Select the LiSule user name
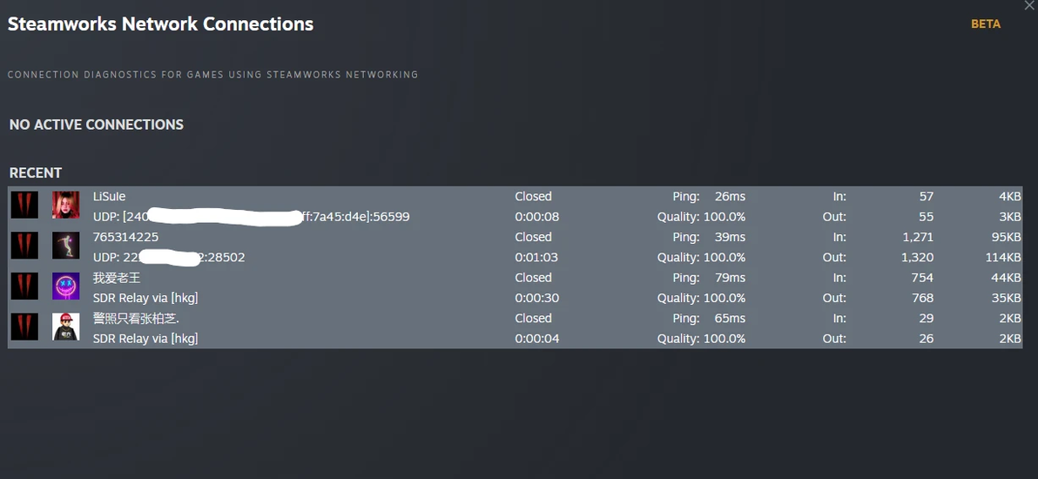The image size is (1038, 479). [x=109, y=197]
